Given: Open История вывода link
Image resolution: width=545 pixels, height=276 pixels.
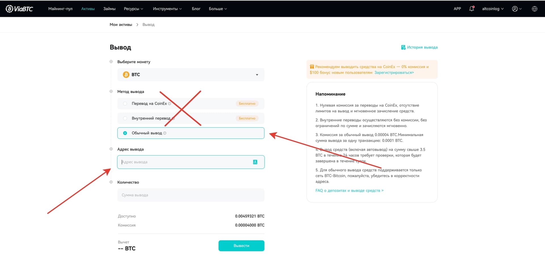Looking at the screenshot, I should click(x=422, y=47).
